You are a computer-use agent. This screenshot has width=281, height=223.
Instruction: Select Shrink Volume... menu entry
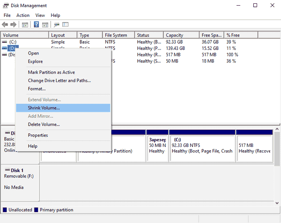pos(63,108)
